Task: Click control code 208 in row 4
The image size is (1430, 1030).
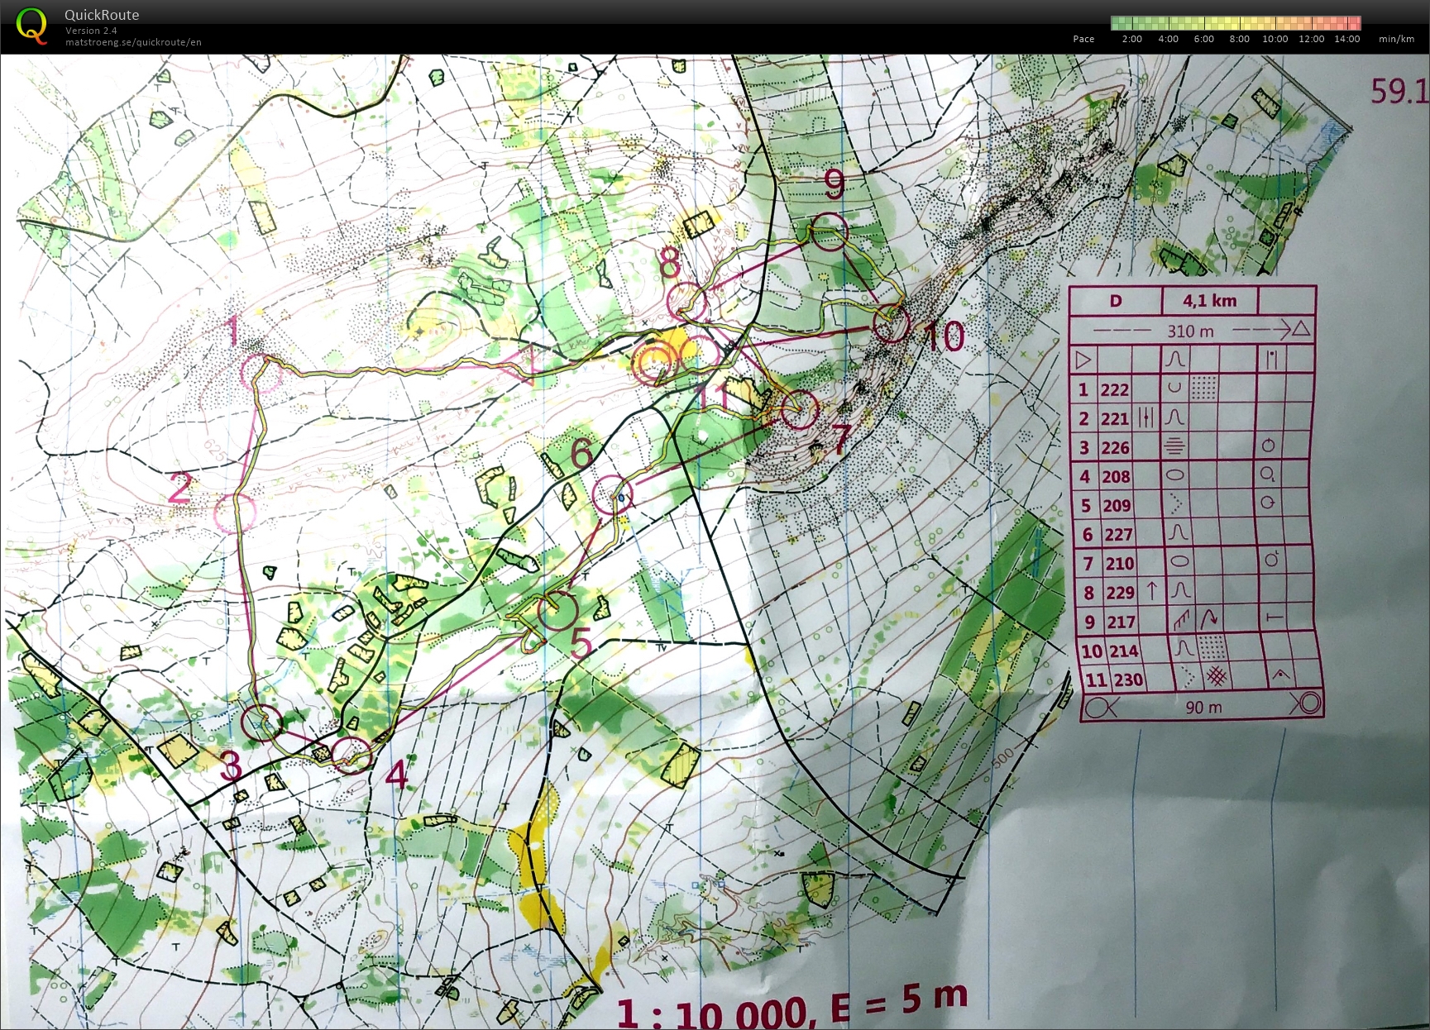Action: pos(1116,477)
